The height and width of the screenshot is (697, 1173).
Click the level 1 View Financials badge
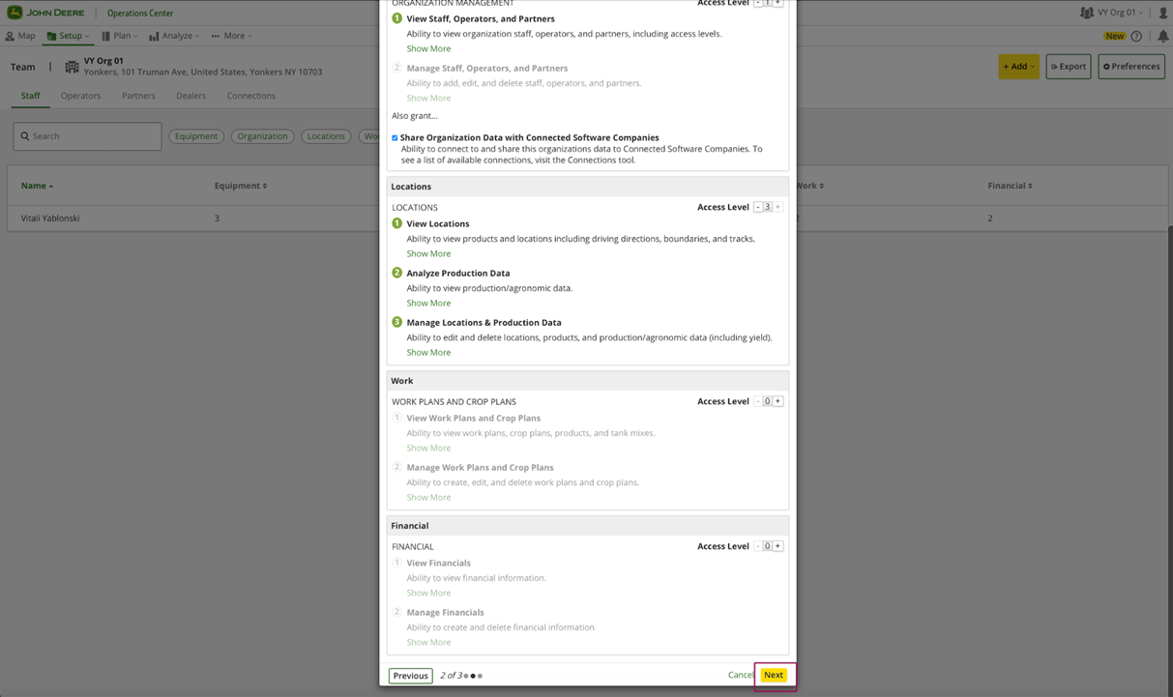click(396, 563)
